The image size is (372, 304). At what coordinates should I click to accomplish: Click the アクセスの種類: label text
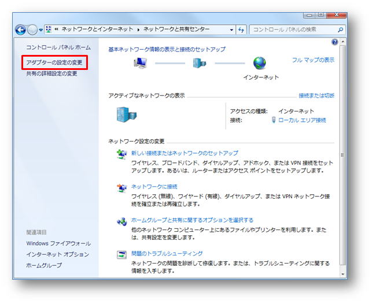pos(249,111)
